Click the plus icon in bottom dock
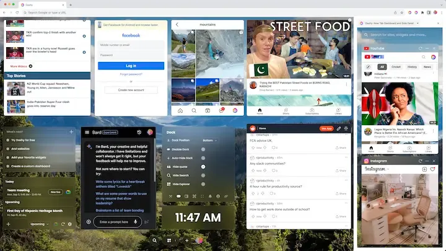 point(187,240)
